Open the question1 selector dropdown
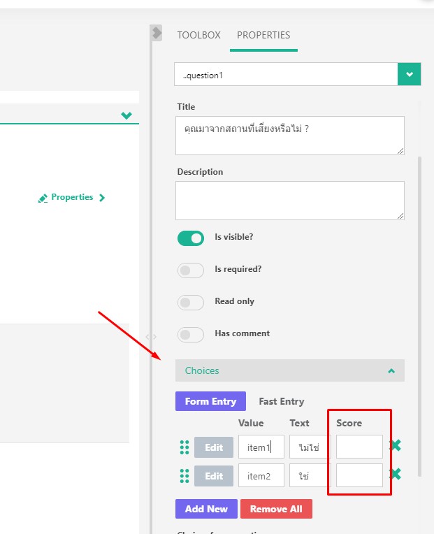This screenshot has height=534, width=434. 409,74
